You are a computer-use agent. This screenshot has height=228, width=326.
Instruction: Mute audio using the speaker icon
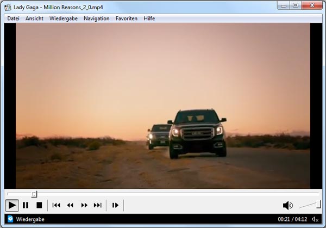(x=287, y=205)
